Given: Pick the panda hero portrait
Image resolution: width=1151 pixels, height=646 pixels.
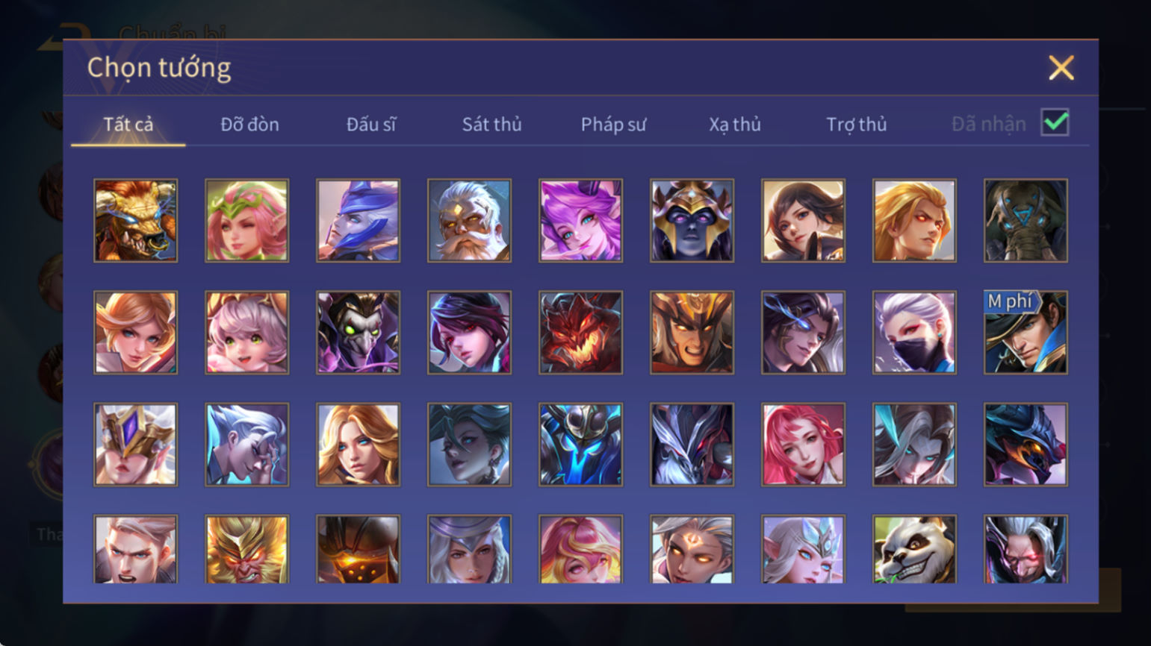Looking at the screenshot, I should click(x=914, y=550).
